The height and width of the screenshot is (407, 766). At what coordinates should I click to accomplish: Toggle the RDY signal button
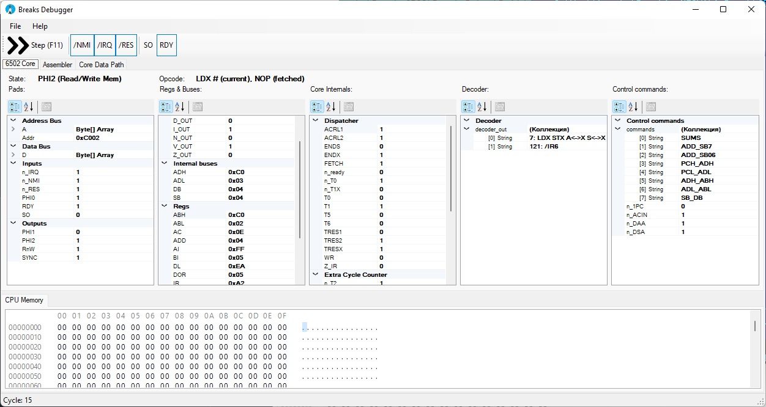(166, 45)
